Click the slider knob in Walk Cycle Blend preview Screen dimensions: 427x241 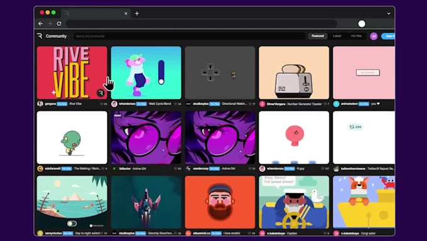(x=161, y=81)
